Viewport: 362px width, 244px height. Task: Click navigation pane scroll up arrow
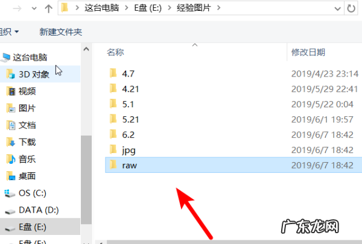[x=86, y=49]
